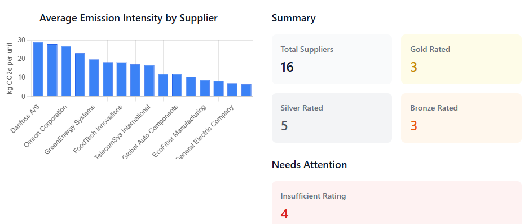This screenshot has height=224, width=524.
Task: Select the EcoFiber Manufacturing bar
Action: [205, 88]
